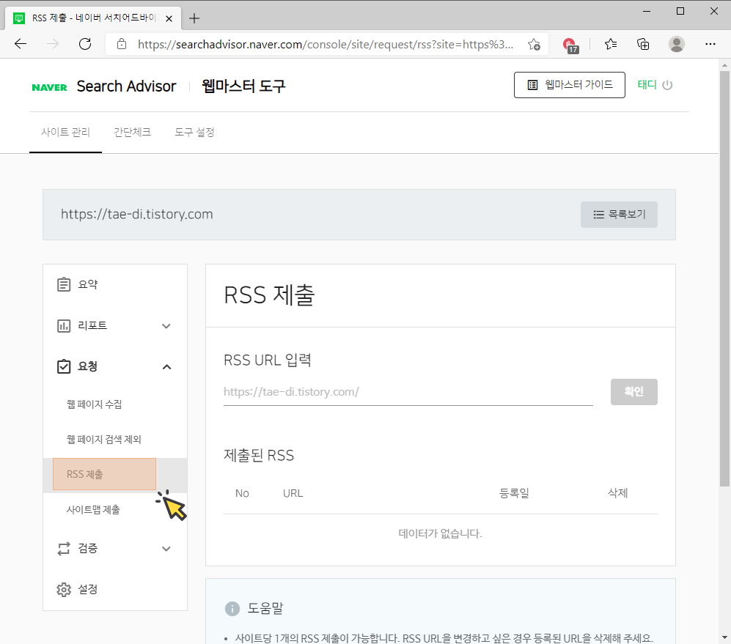Select the 리포트 chart icon
Image resolution: width=731 pixels, height=644 pixels.
point(64,325)
